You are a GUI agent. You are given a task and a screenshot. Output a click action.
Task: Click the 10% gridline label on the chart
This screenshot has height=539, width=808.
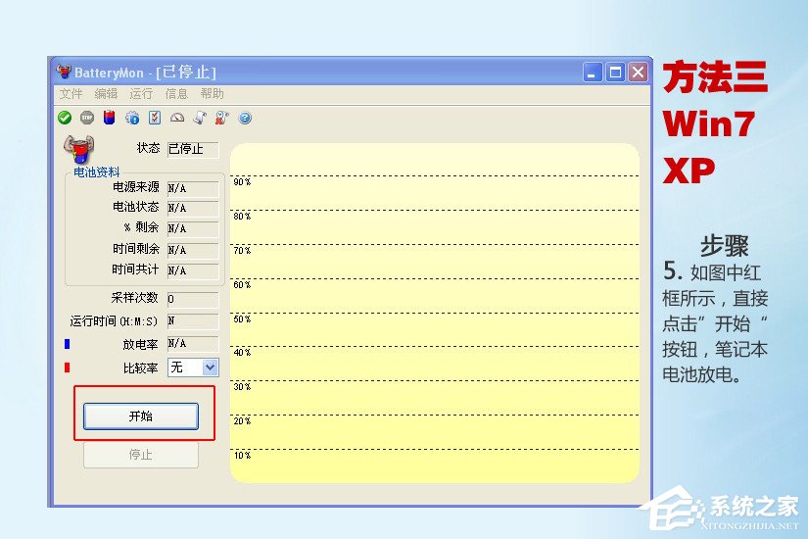pos(242,456)
